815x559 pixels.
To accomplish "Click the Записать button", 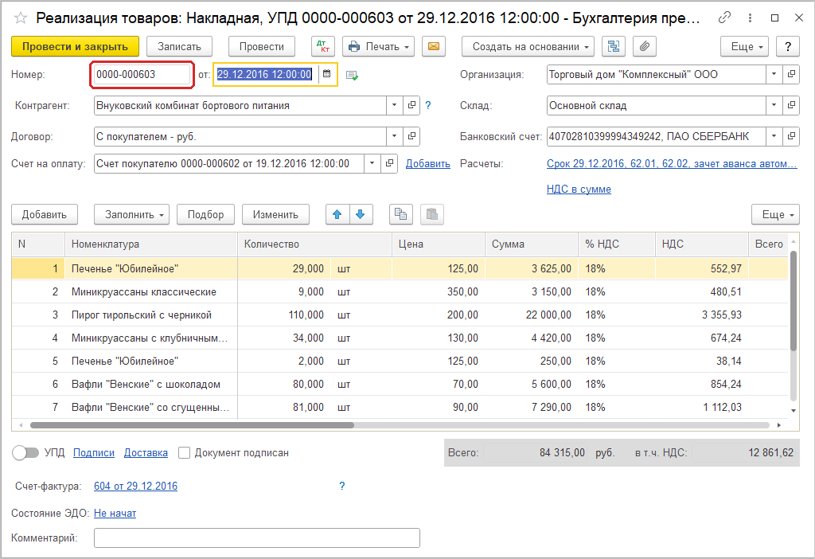I will [x=179, y=46].
